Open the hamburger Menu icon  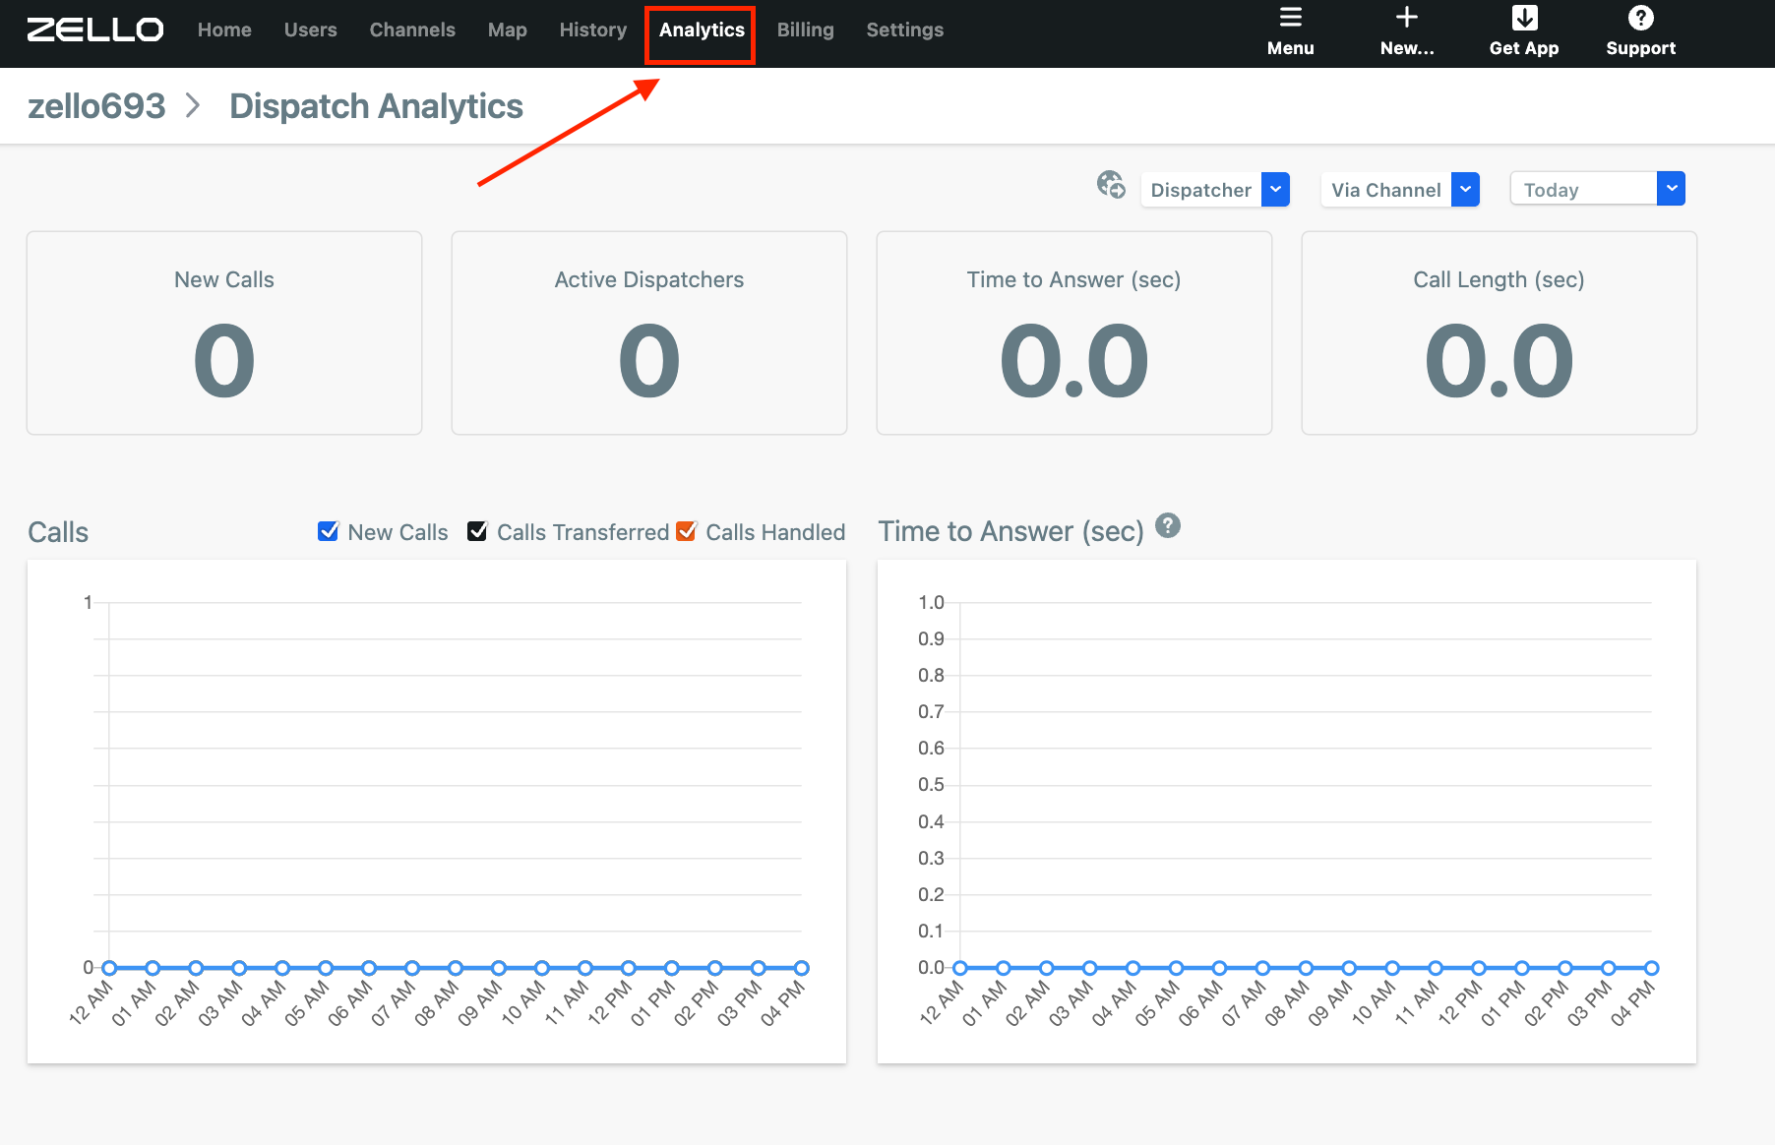(1290, 18)
